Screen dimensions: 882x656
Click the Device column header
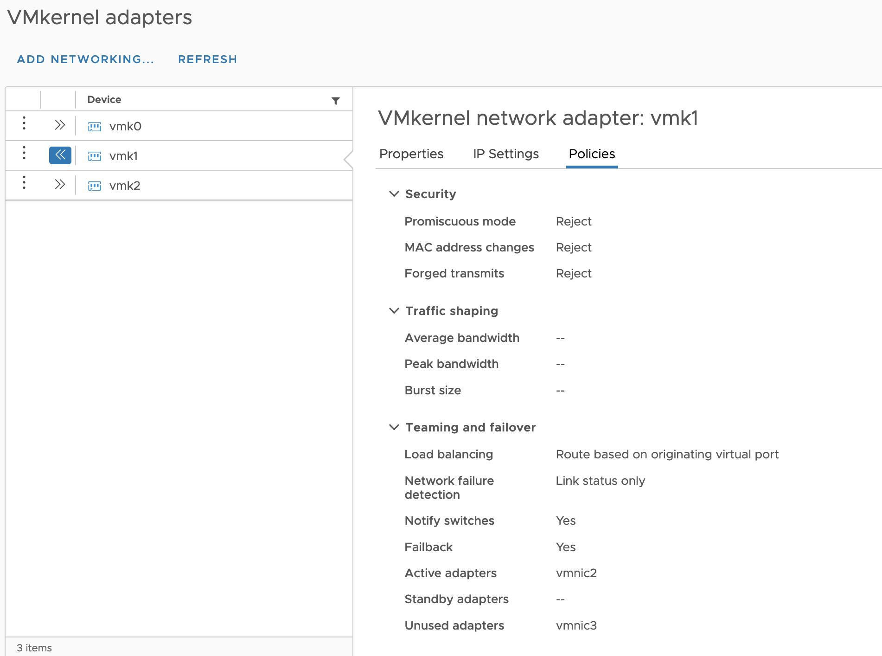pos(104,100)
